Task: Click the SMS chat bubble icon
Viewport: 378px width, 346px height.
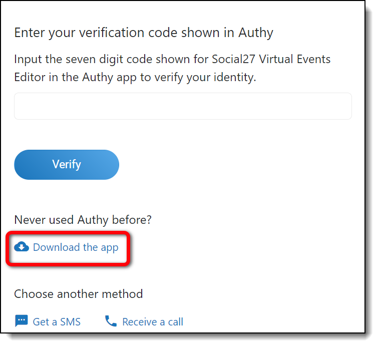Action: [x=21, y=321]
